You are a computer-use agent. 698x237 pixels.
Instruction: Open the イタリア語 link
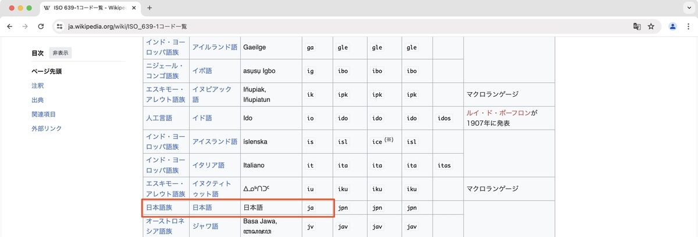tap(208, 166)
